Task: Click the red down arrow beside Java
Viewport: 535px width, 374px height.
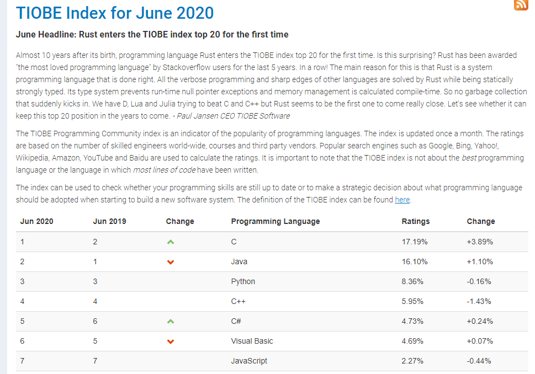Action: click(171, 262)
